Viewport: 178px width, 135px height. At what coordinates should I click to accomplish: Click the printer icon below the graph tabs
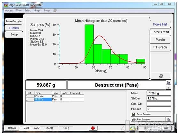tap(161, 76)
